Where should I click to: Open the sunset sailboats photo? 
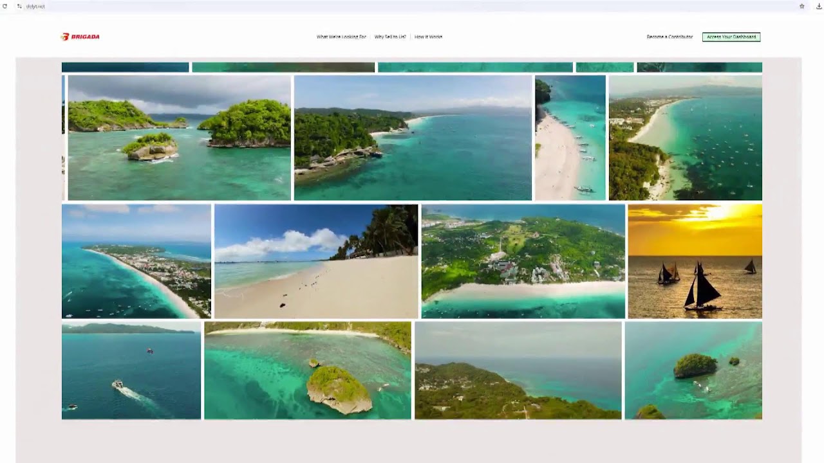(x=695, y=261)
